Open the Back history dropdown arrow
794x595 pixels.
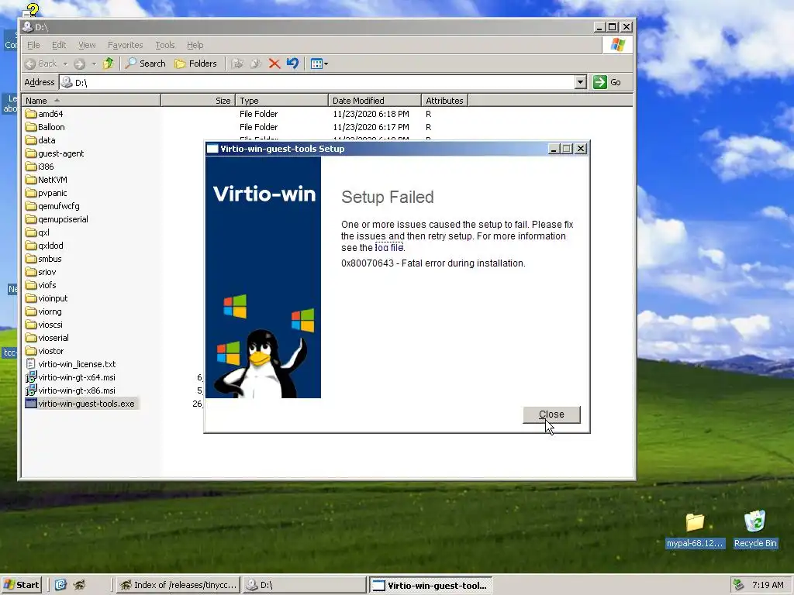click(x=65, y=64)
